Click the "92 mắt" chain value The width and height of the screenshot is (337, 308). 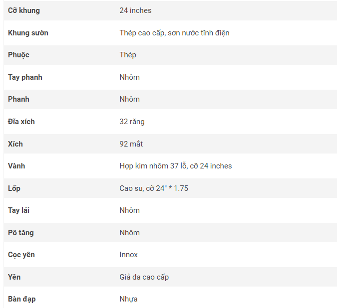[131, 144]
